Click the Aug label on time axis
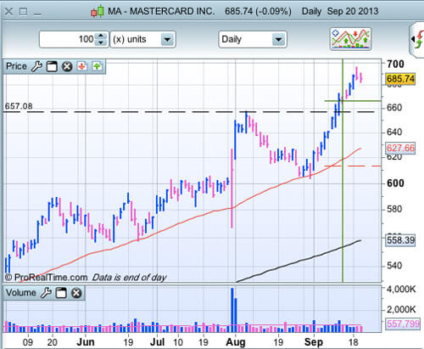This screenshot has width=424, height=349. point(236,342)
